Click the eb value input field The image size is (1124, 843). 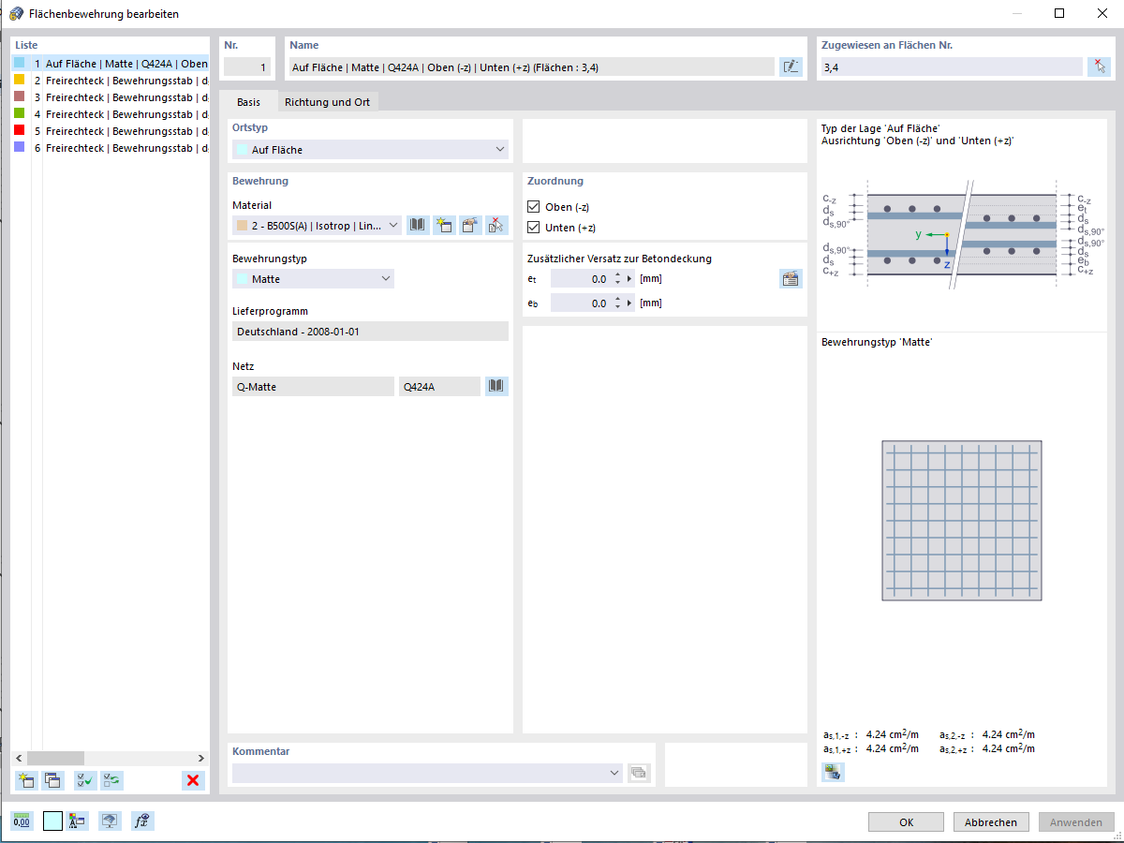click(x=581, y=303)
